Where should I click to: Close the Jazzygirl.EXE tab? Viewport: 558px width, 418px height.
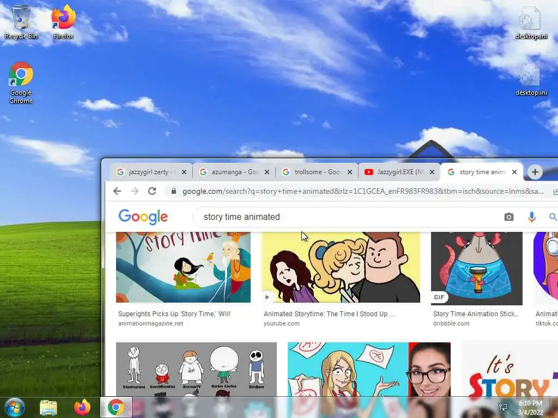pos(432,172)
